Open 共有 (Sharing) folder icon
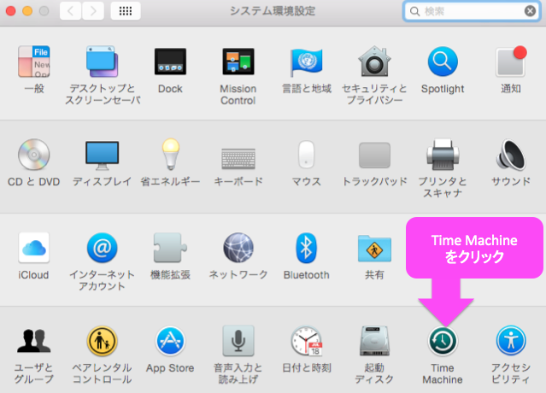Viewport: 546px width, 393px height. 374,249
